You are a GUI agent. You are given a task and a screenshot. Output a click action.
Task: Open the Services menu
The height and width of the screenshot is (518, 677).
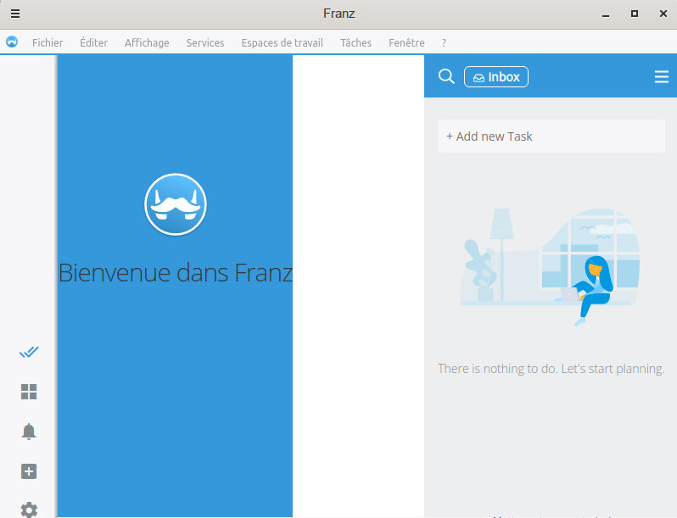pos(205,42)
